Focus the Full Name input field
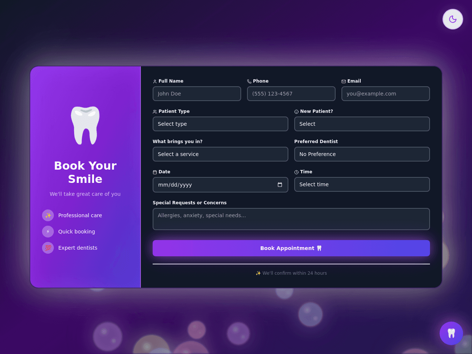The height and width of the screenshot is (354, 472). (197, 94)
